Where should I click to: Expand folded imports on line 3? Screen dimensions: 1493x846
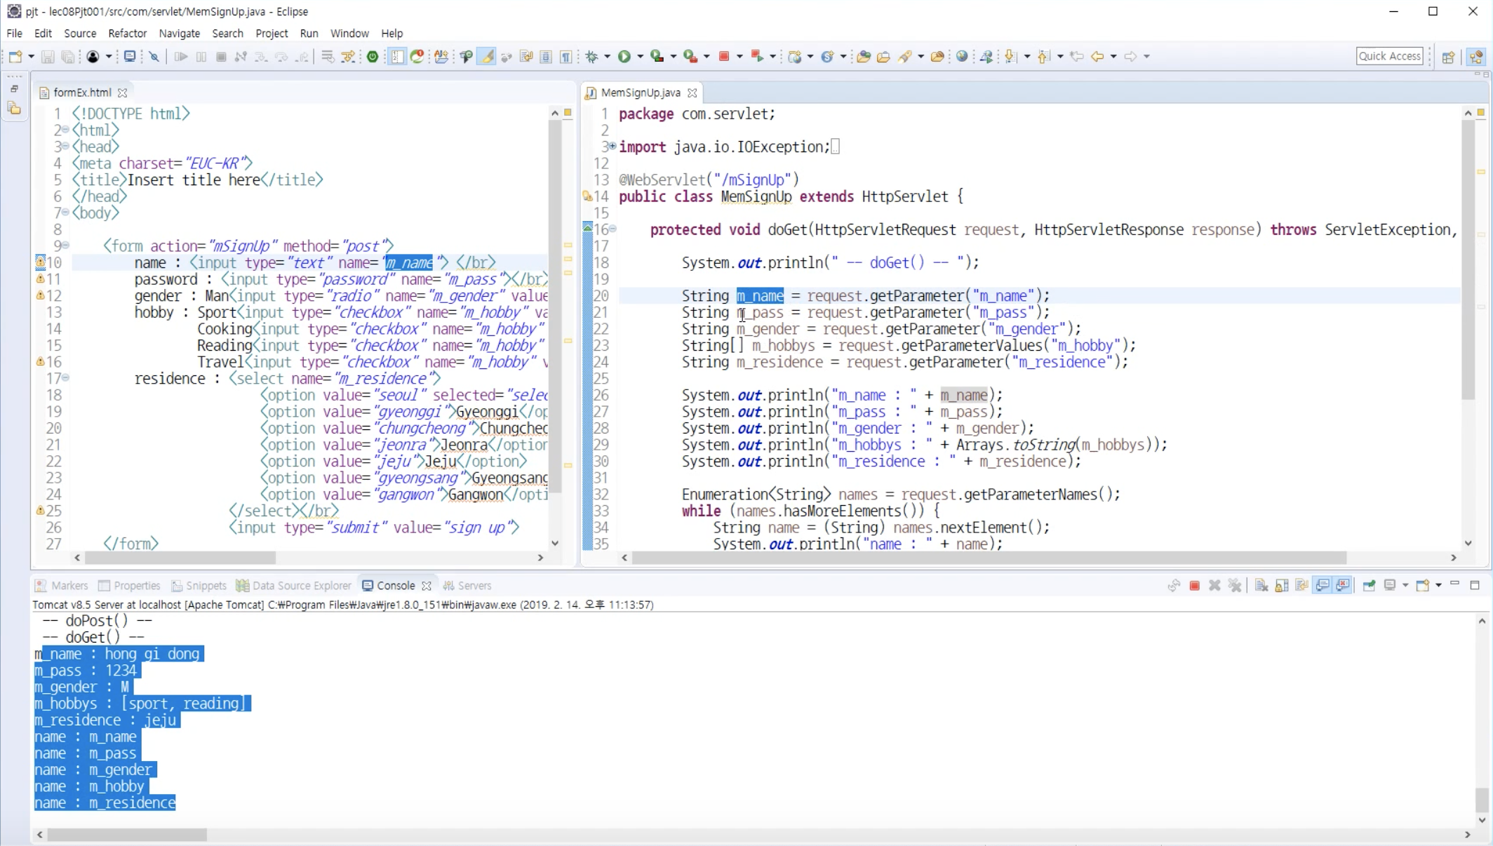pyautogui.click(x=612, y=146)
